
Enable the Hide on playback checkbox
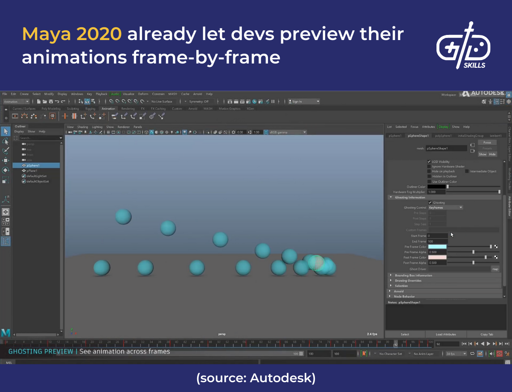429,171
